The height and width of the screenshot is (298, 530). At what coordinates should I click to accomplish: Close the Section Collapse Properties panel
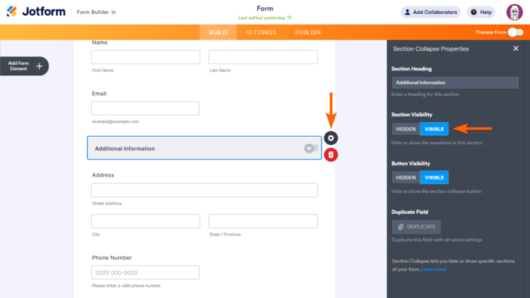[x=516, y=49]
